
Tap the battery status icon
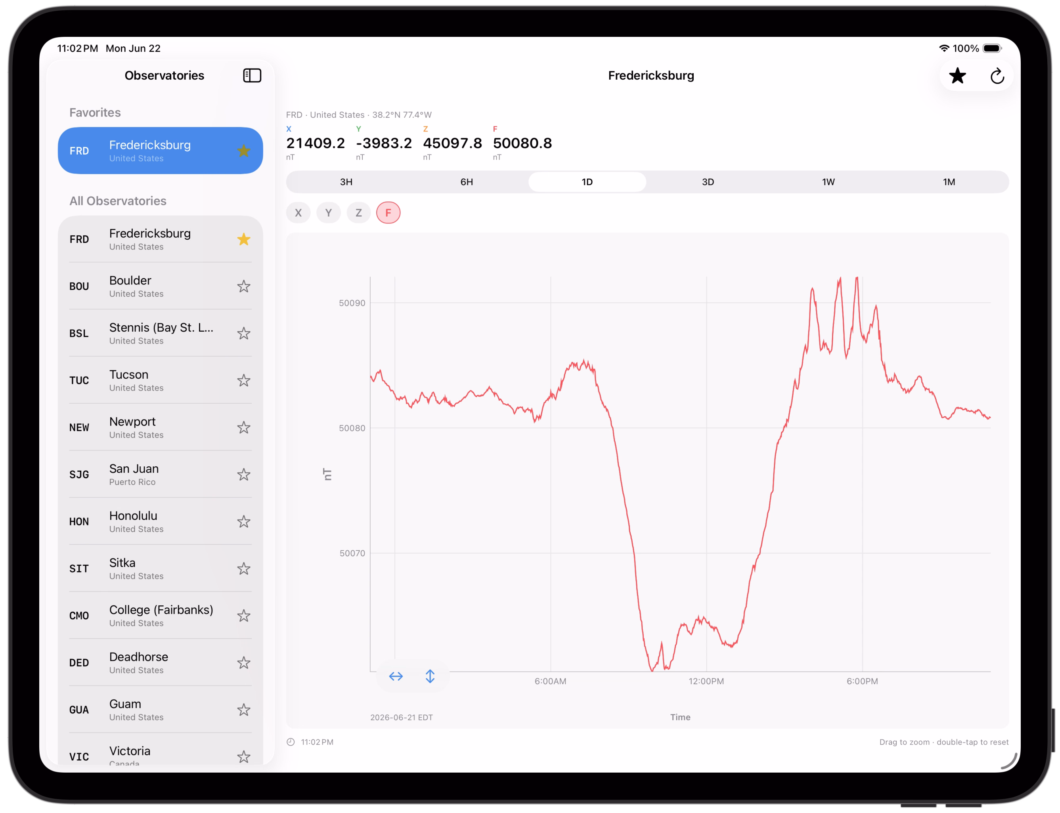(x=992, y=48)
